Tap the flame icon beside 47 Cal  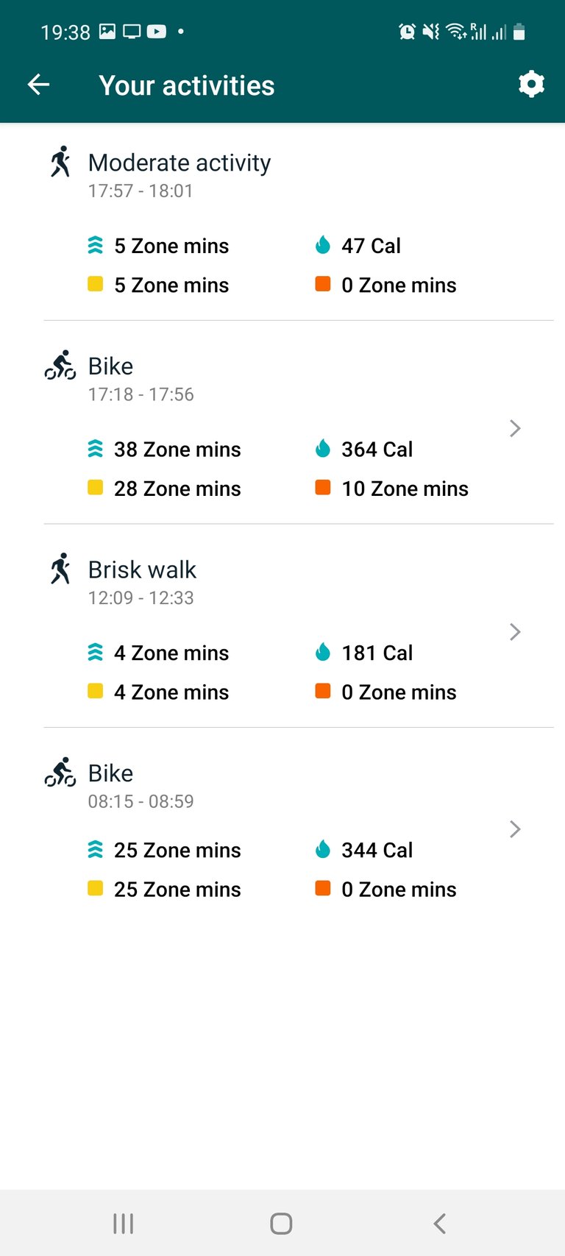pyautogui.click(x=322, y=245)
